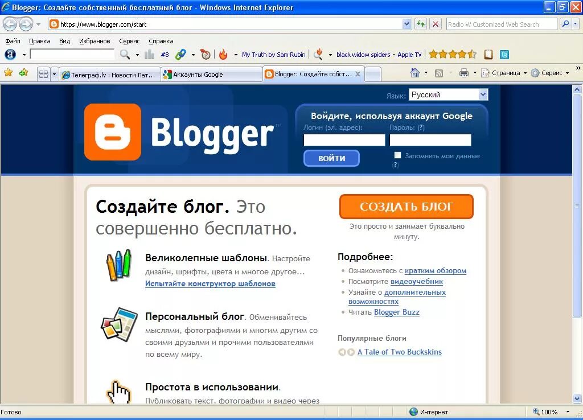Click the large orange Blogger logo
The width and height of the screenshot is (583, 420).
click(113, 132)
